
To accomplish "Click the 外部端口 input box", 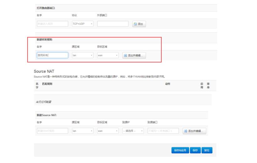I will coord(113,24).
